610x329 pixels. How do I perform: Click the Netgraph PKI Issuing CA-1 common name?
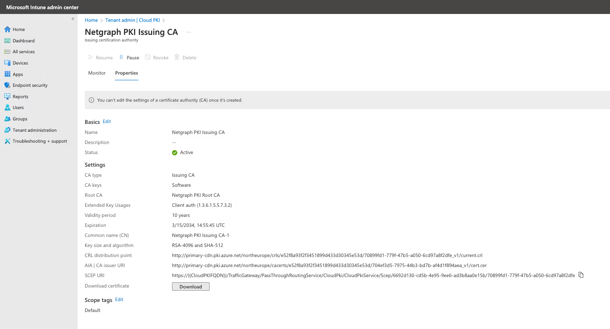(200, 235)
